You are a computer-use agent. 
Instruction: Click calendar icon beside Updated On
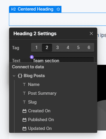24,129
